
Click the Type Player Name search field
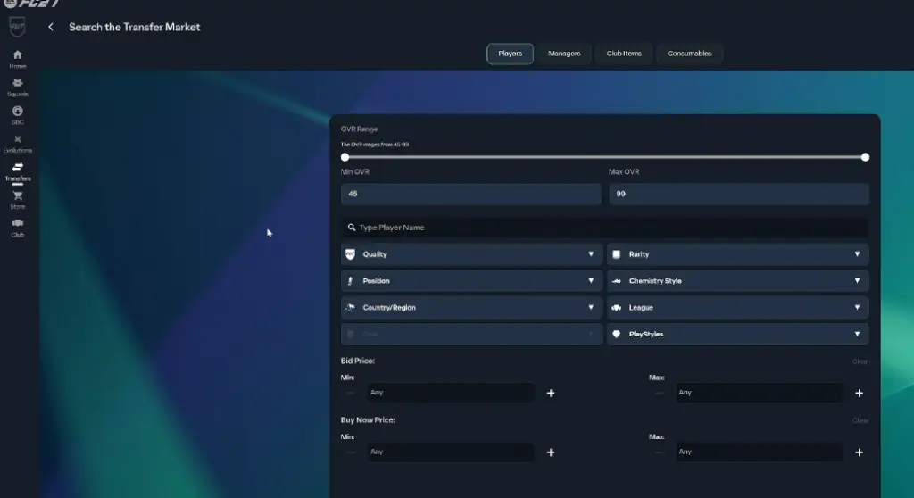(x=605, y=228)
